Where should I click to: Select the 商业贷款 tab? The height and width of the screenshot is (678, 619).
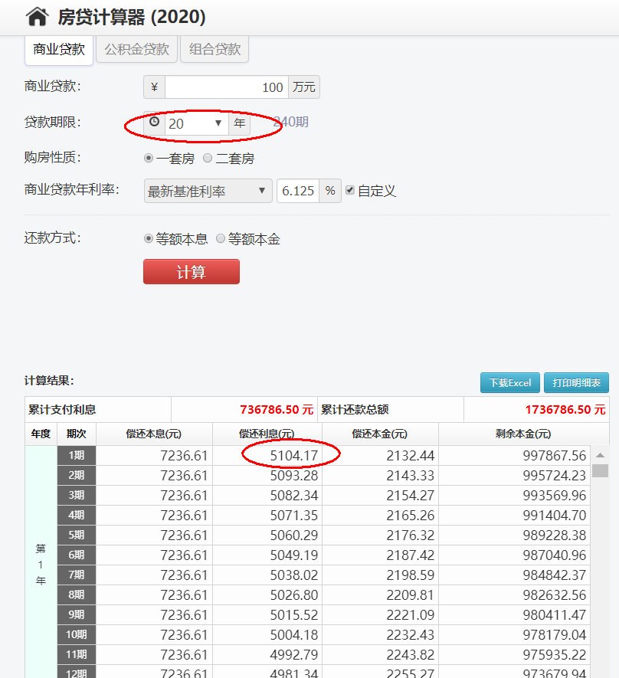(58, 49)
